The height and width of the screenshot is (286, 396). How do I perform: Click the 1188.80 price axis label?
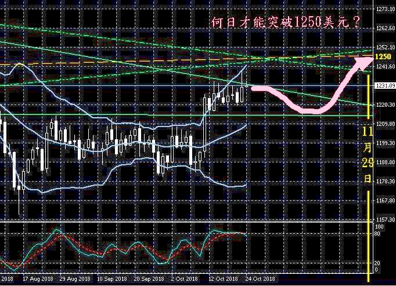pyautogui.click(x=386, y=162)
